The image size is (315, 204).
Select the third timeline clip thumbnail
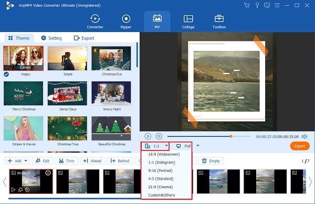[x=122, y=181]
